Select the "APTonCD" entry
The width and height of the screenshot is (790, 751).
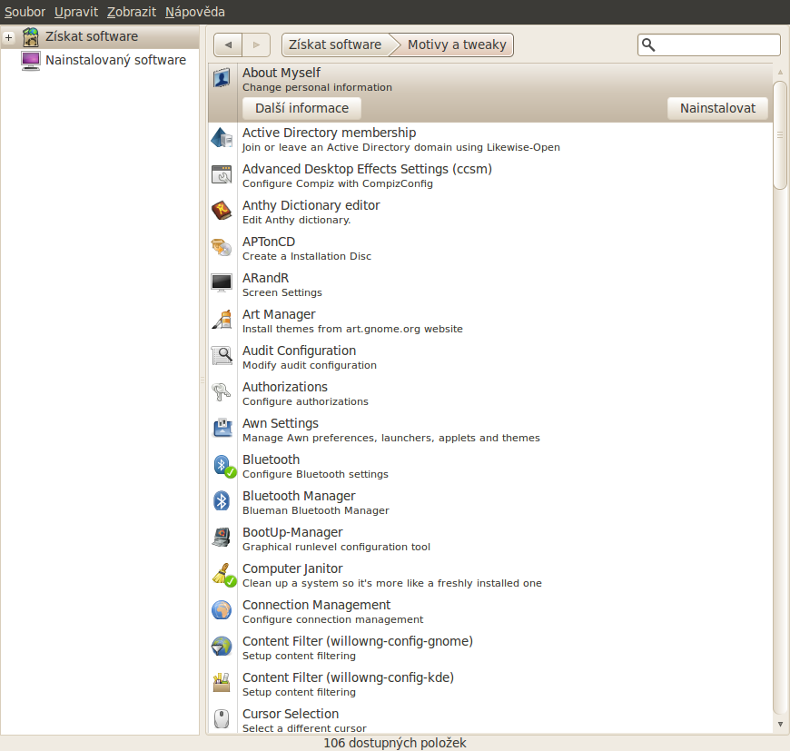point(490,248)
